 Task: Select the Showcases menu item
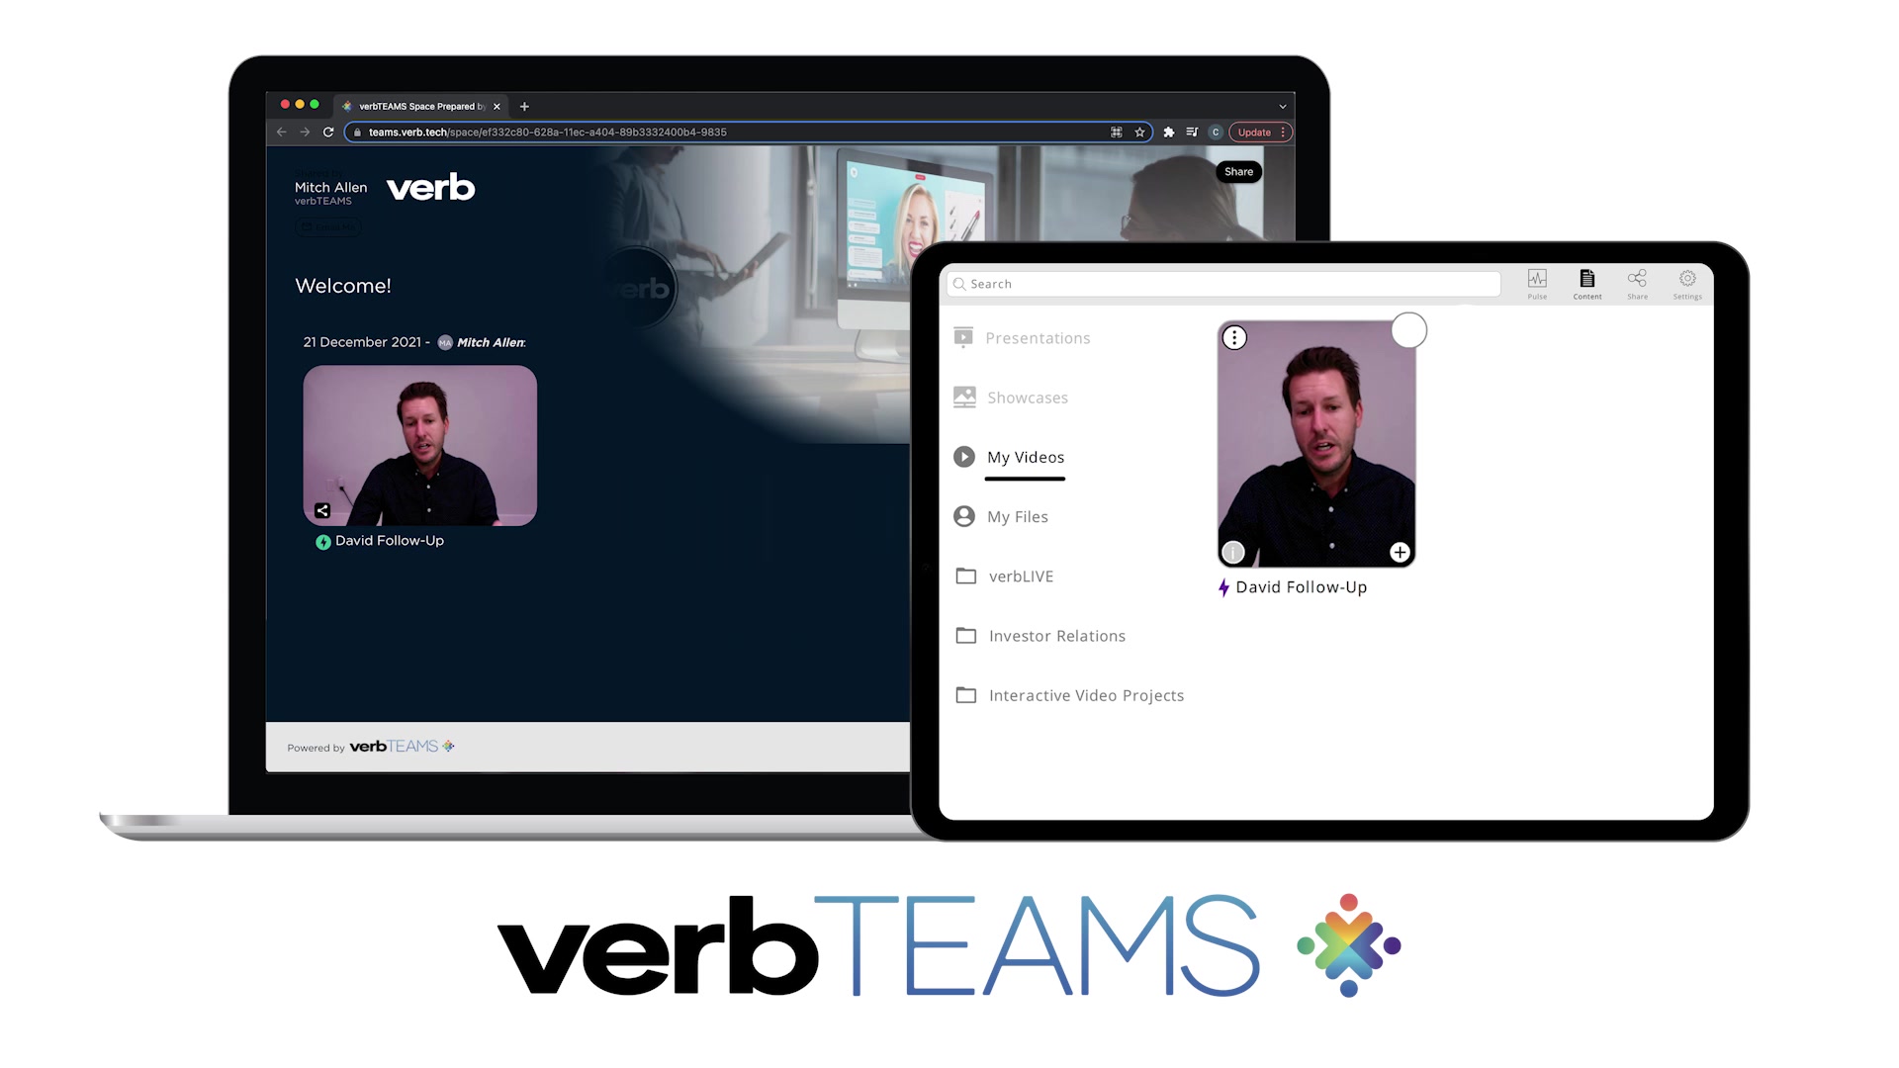point(1028,397)
